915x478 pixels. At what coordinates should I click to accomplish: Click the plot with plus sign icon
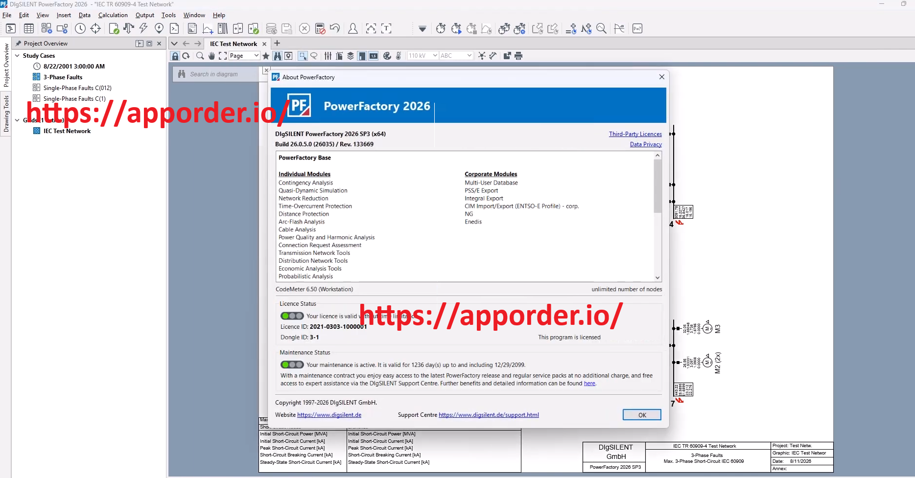[x=208, y=28]
